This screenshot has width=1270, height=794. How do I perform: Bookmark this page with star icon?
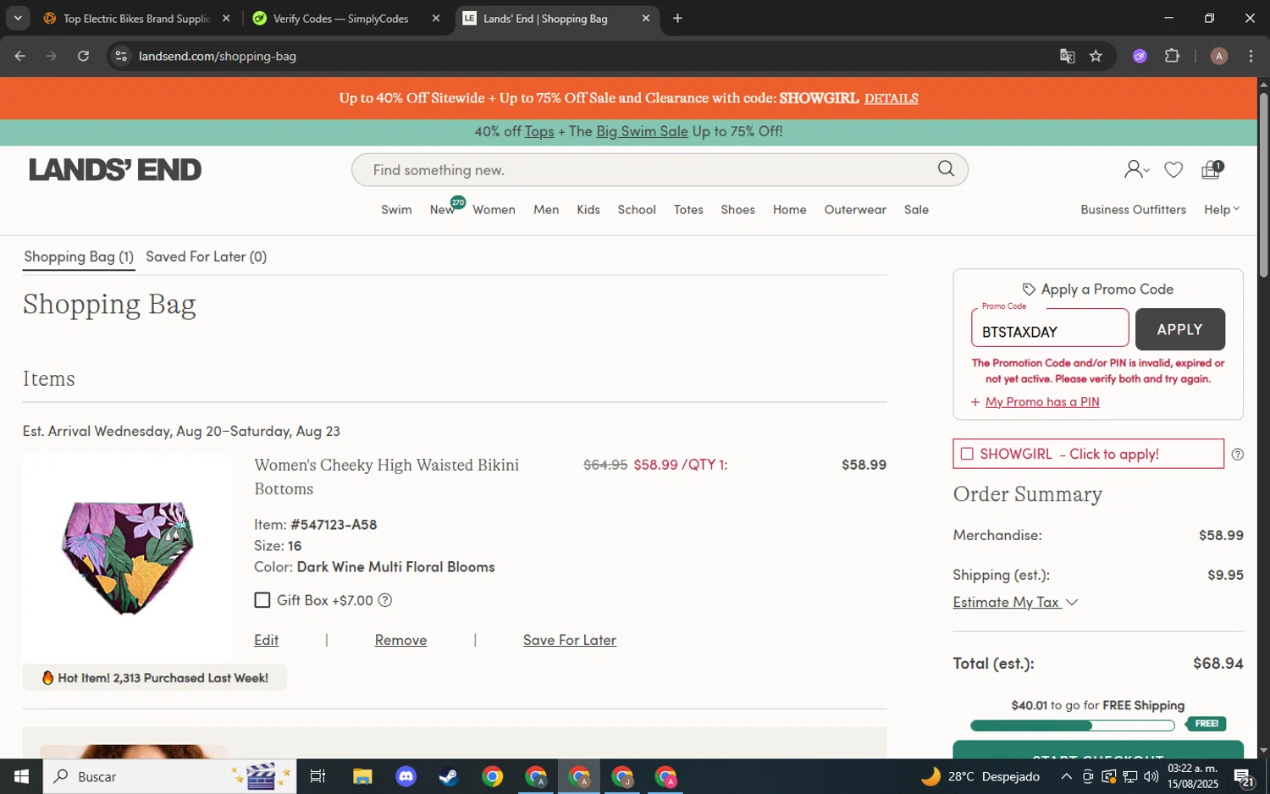(1096, 56)
